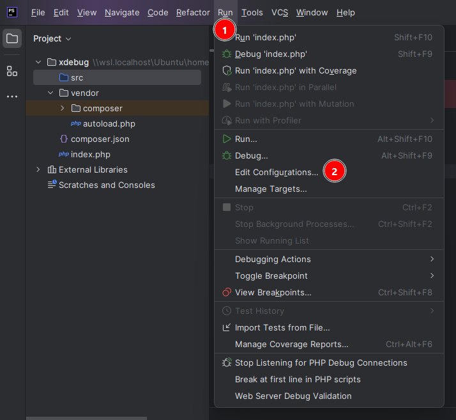Click the PhpStorm logo icon
This screenshot has width=456, height=420.
12,12
